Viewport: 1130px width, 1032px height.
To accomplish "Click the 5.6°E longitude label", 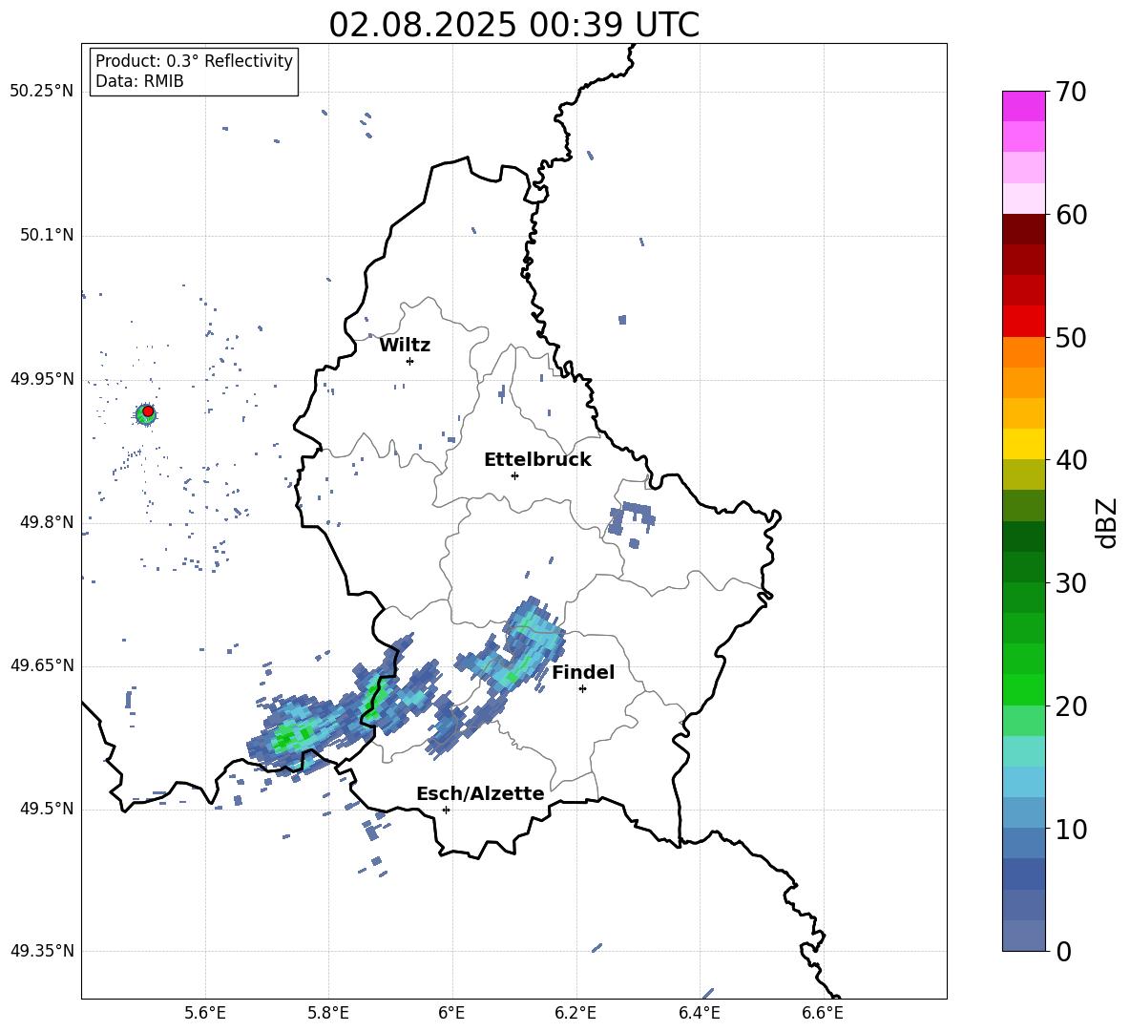I will click(205, 1013).
